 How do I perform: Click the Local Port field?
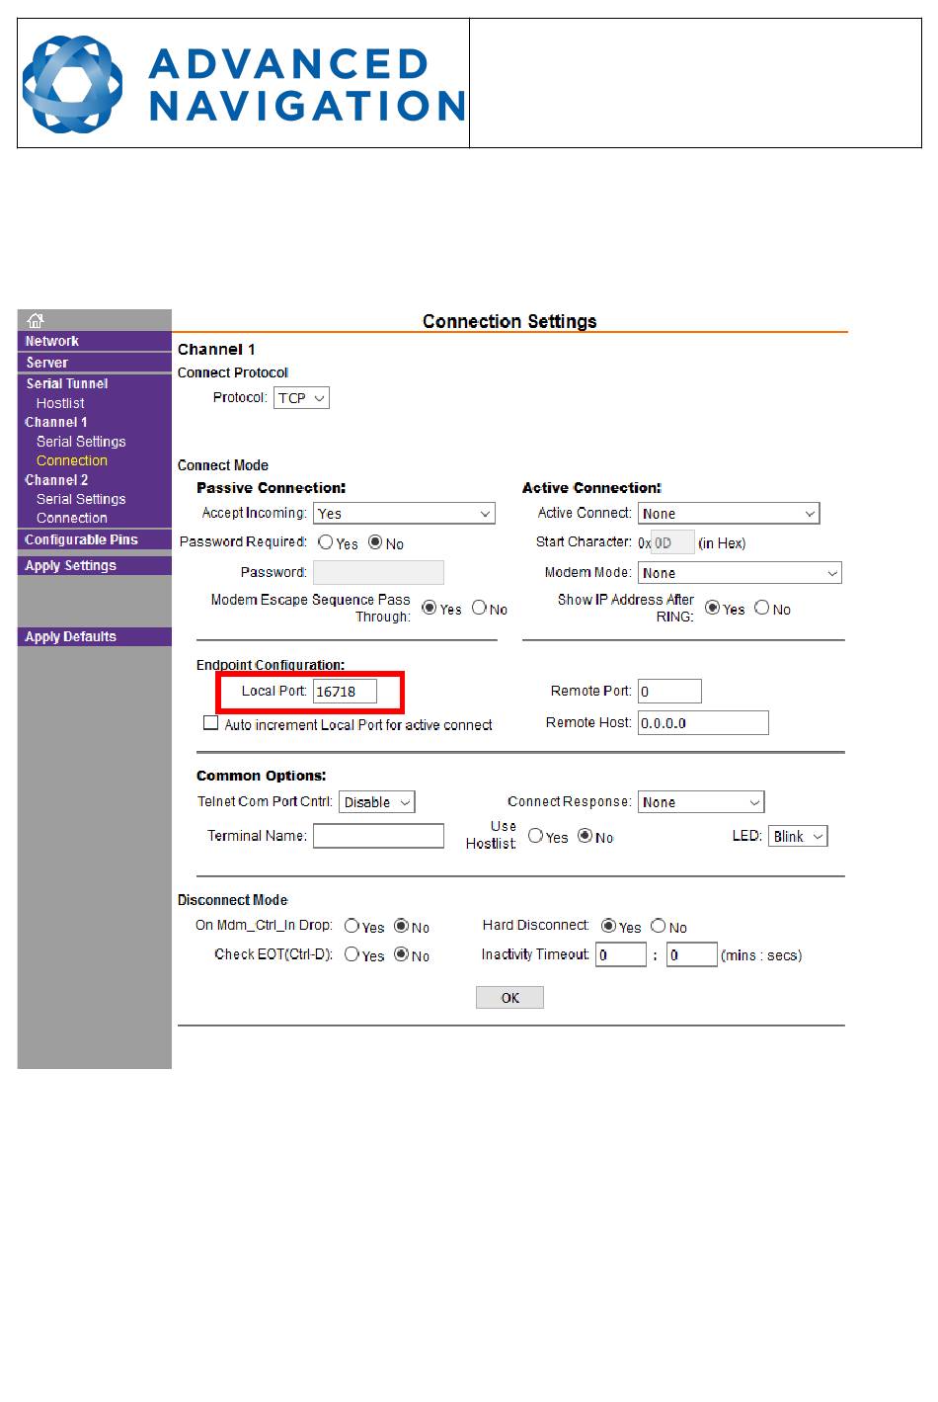click(345, 692)
